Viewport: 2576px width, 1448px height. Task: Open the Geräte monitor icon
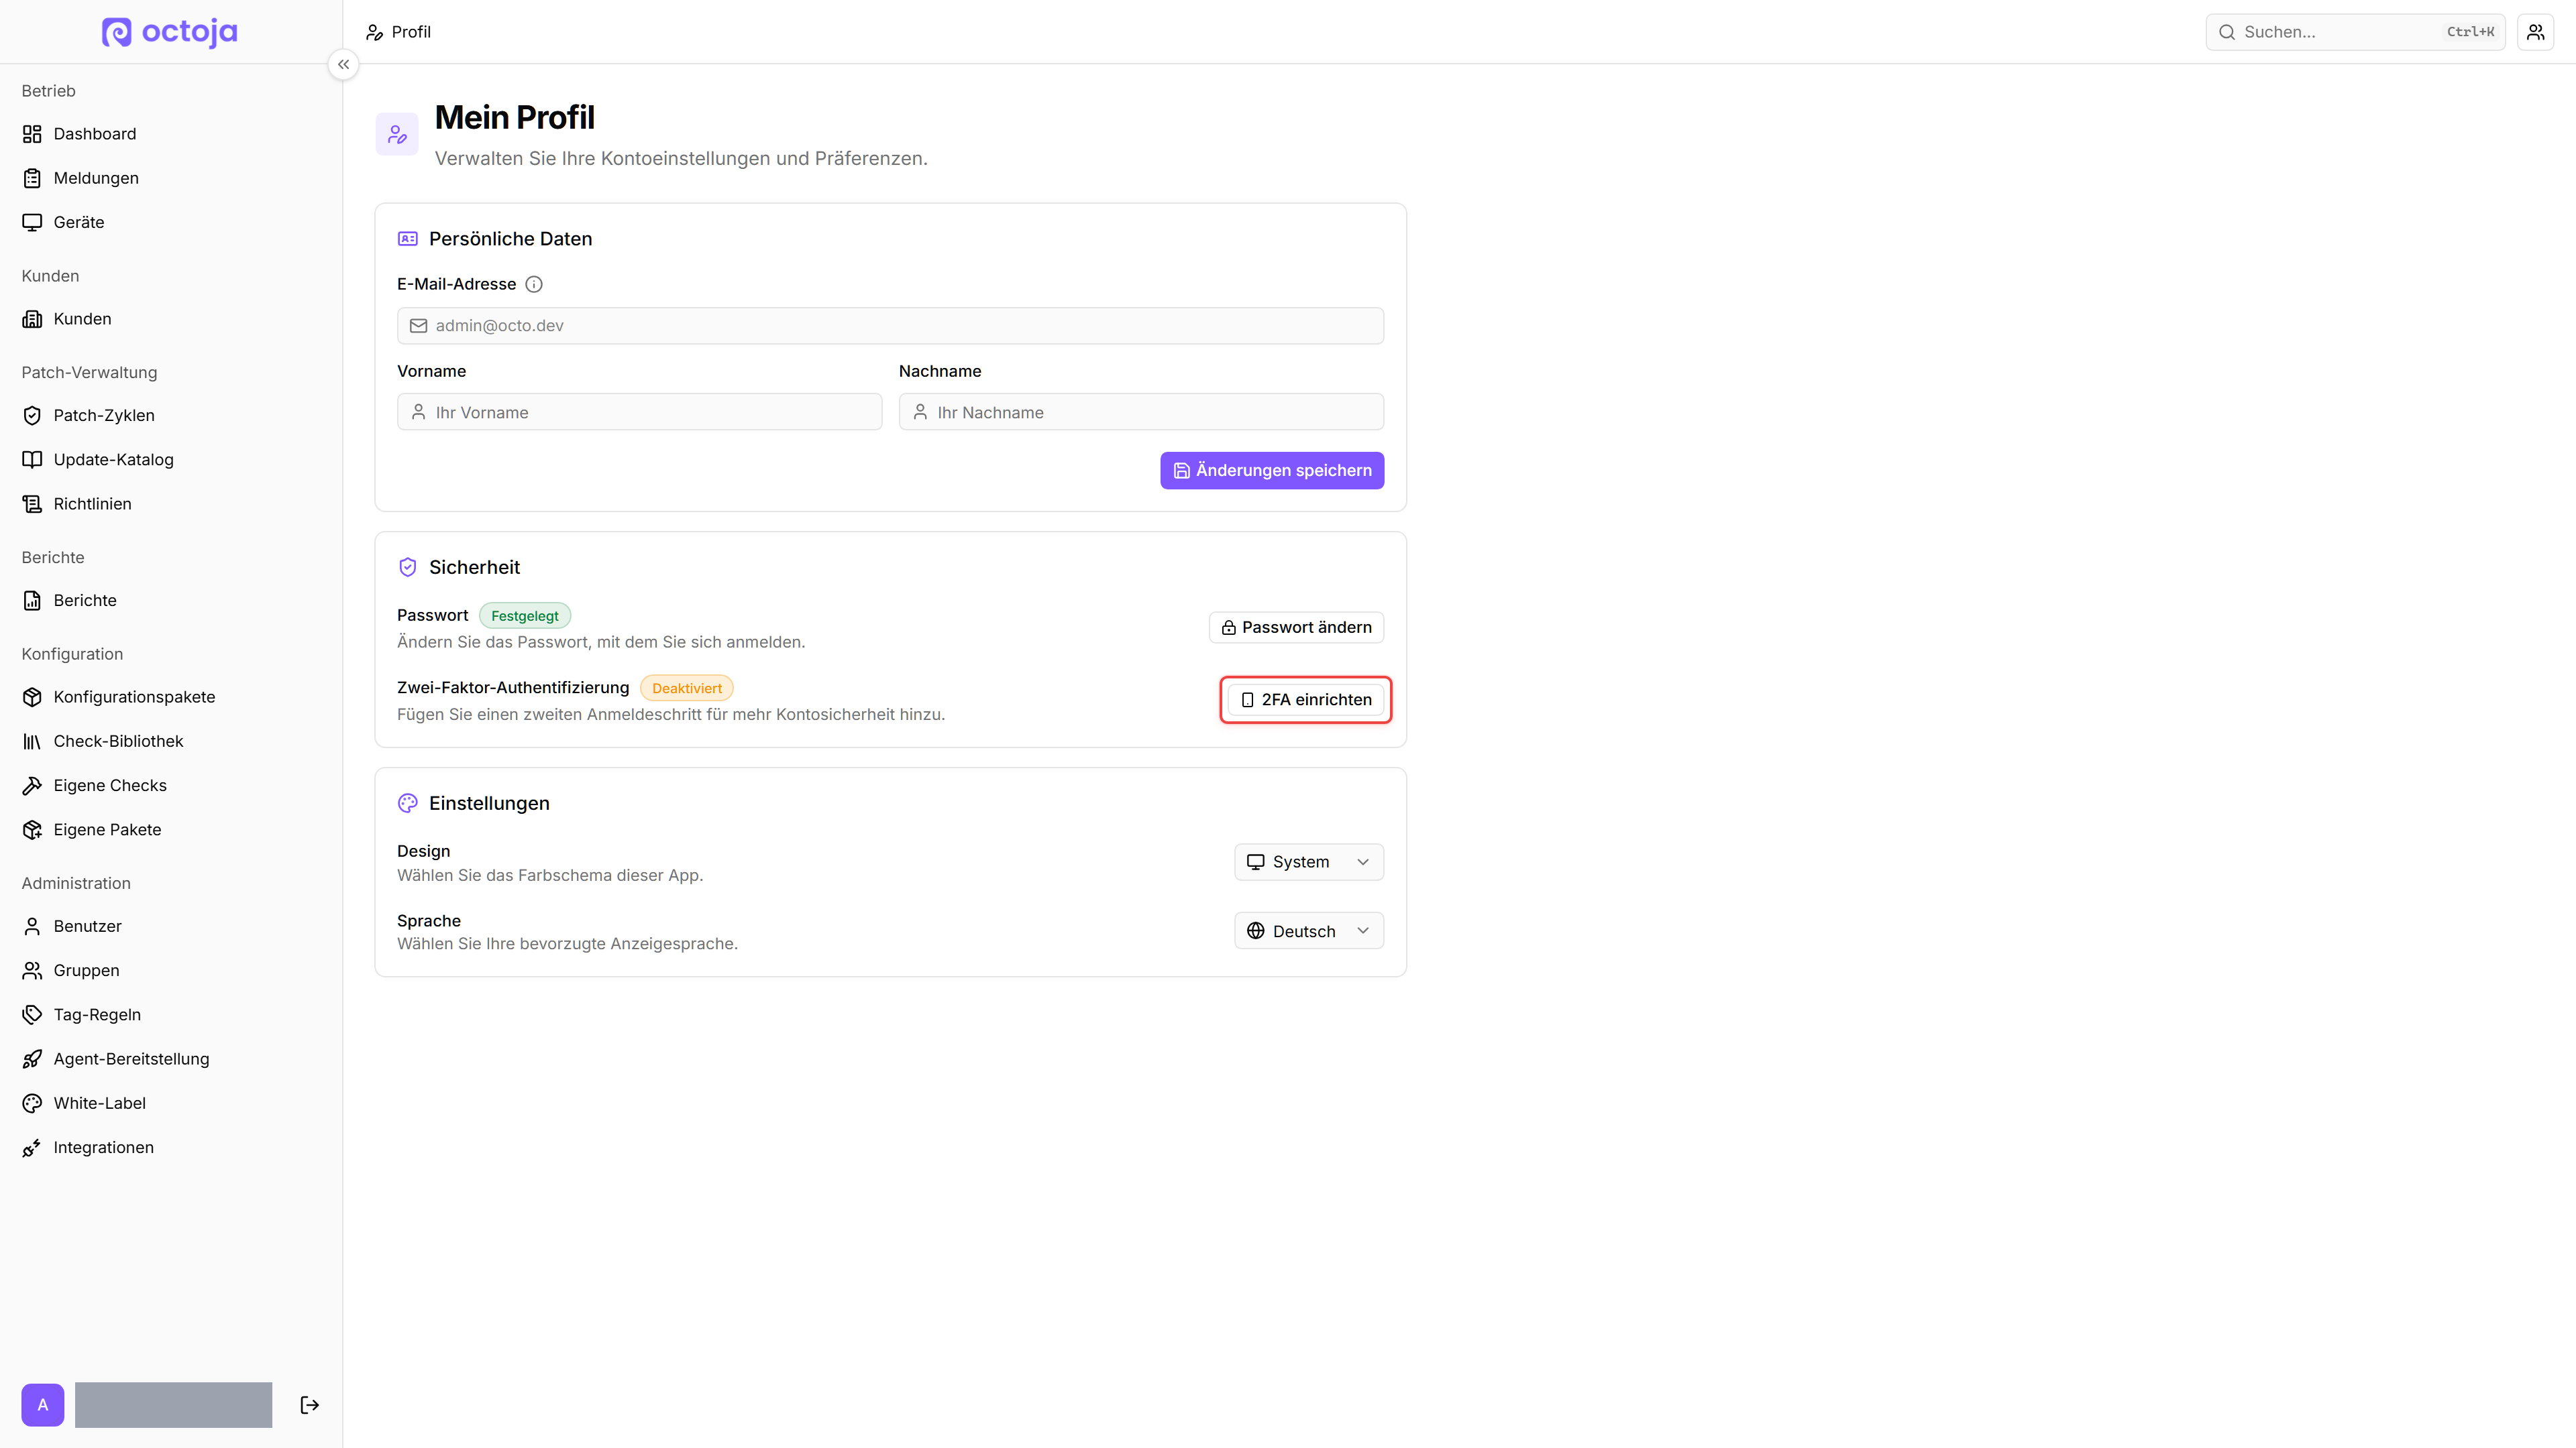click(32, 222)
